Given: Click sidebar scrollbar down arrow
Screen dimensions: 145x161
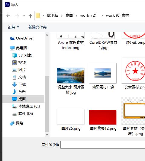Looking at the screenshot, I should (x=47, y=135).
